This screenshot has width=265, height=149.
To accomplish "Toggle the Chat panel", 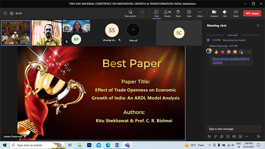I will click(156, 13).
